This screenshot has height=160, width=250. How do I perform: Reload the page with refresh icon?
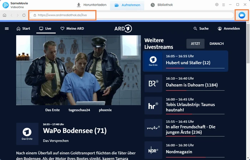[24, 15]
